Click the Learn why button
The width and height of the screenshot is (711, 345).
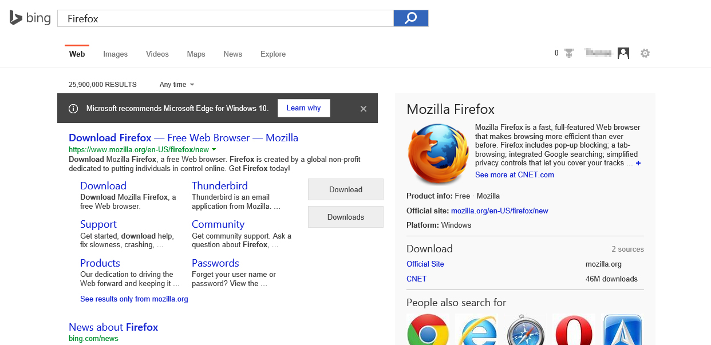[x=304, y=108]
